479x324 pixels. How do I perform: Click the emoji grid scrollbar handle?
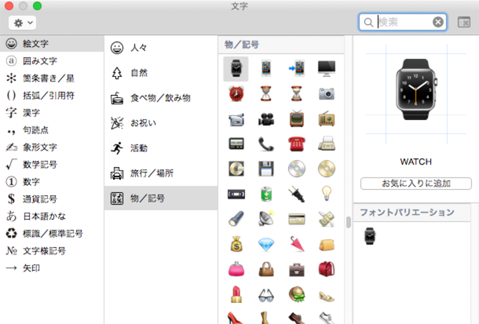click(x=348, y=222)
